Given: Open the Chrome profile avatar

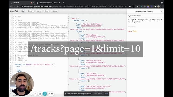Looking at the screenshot, I should click(x=159, y=6).
